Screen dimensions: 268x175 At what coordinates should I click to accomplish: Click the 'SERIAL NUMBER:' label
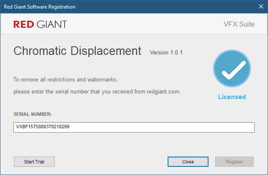click(32, 114)
